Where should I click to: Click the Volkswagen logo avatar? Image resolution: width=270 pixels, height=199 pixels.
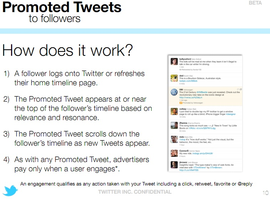(x=174, y=92)
